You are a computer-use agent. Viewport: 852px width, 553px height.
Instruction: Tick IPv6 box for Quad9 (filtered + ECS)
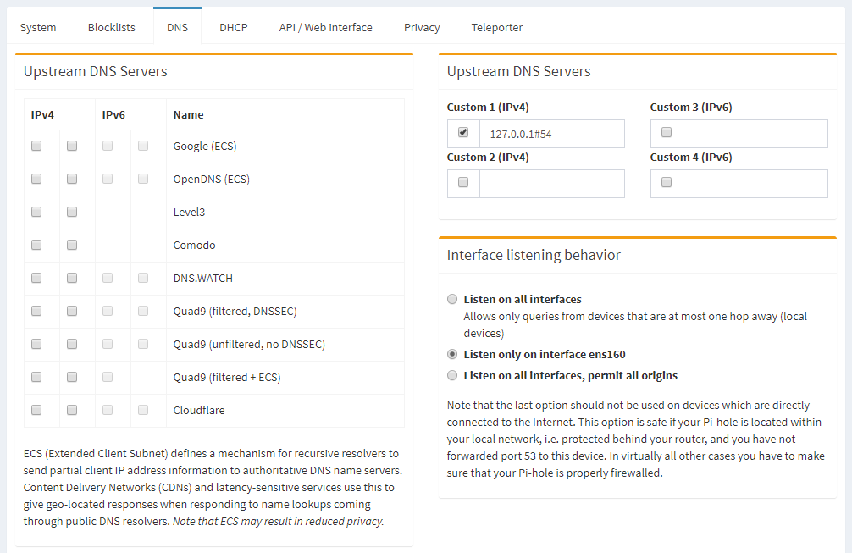pos(108,377)
